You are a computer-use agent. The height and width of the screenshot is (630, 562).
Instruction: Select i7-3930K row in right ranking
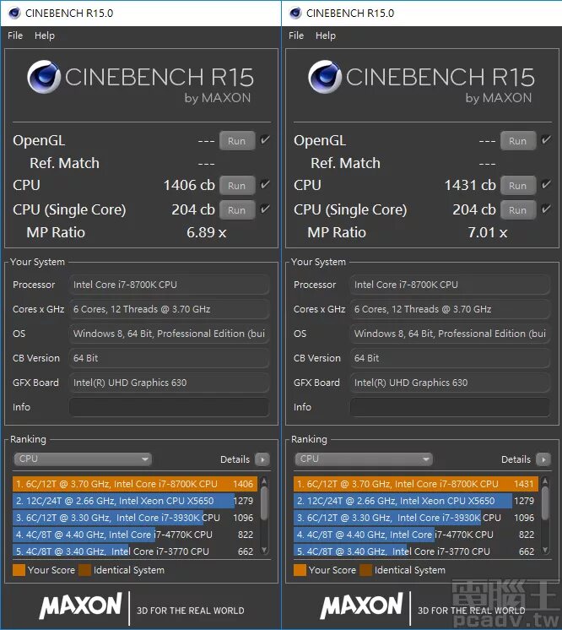(x=416, y=518)
